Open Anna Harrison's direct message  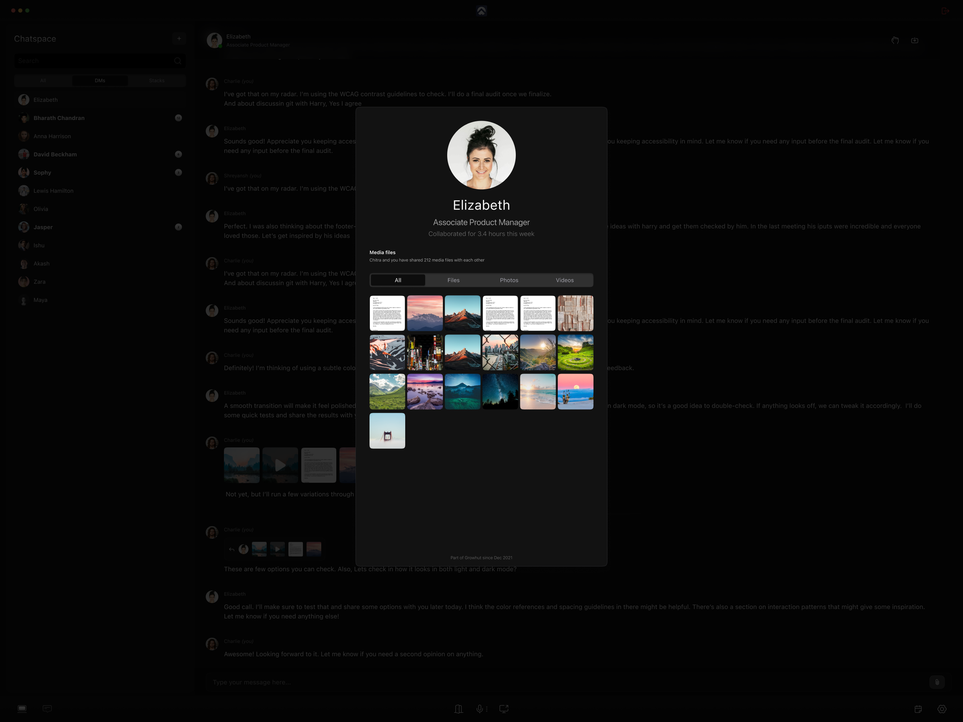pos(100,136)
